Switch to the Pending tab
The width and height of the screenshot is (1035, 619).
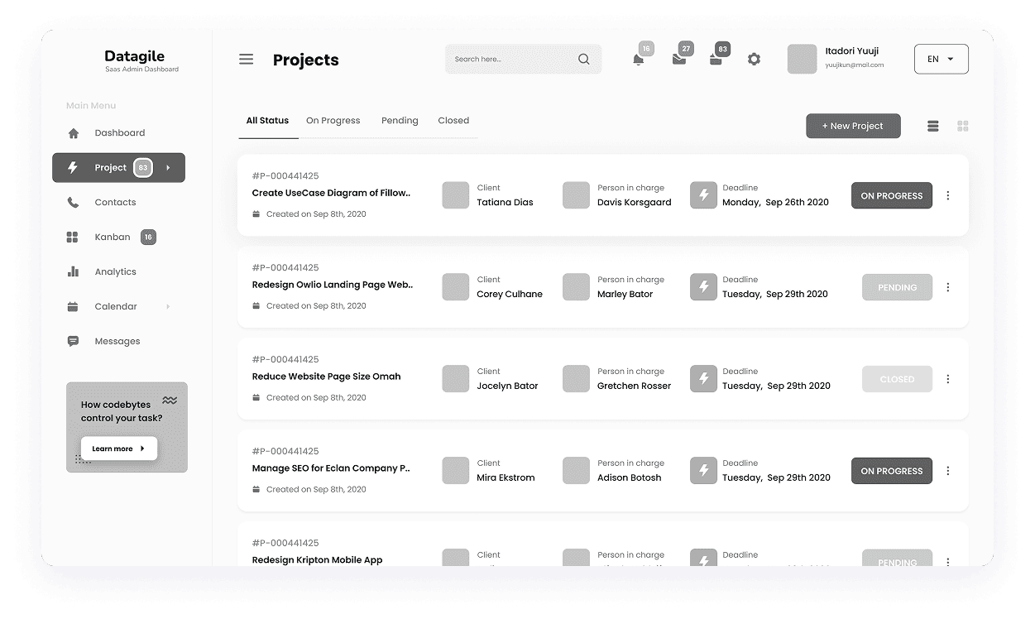point(400,120)
